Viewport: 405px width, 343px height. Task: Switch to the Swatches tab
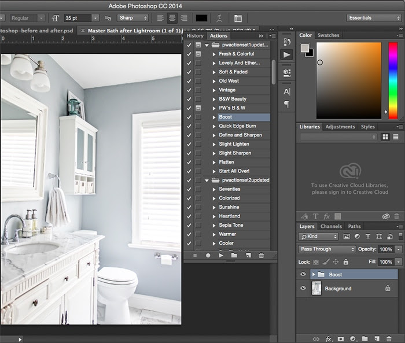pos(328,35)
